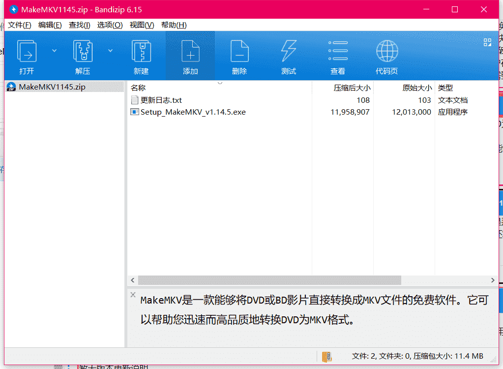503x369 pixels.
Task: Select Setup_MakeMKV_v1.14.5.exe in the file list
Action: [313, 112]
